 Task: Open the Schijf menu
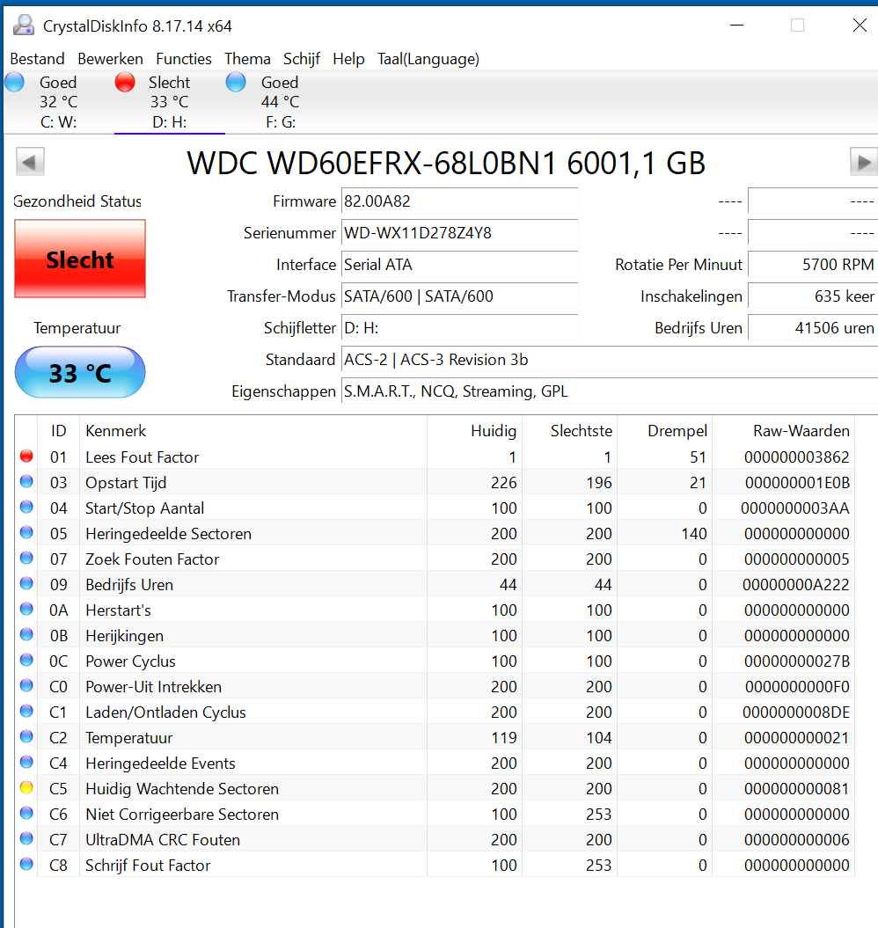click(x=302, y=59)
